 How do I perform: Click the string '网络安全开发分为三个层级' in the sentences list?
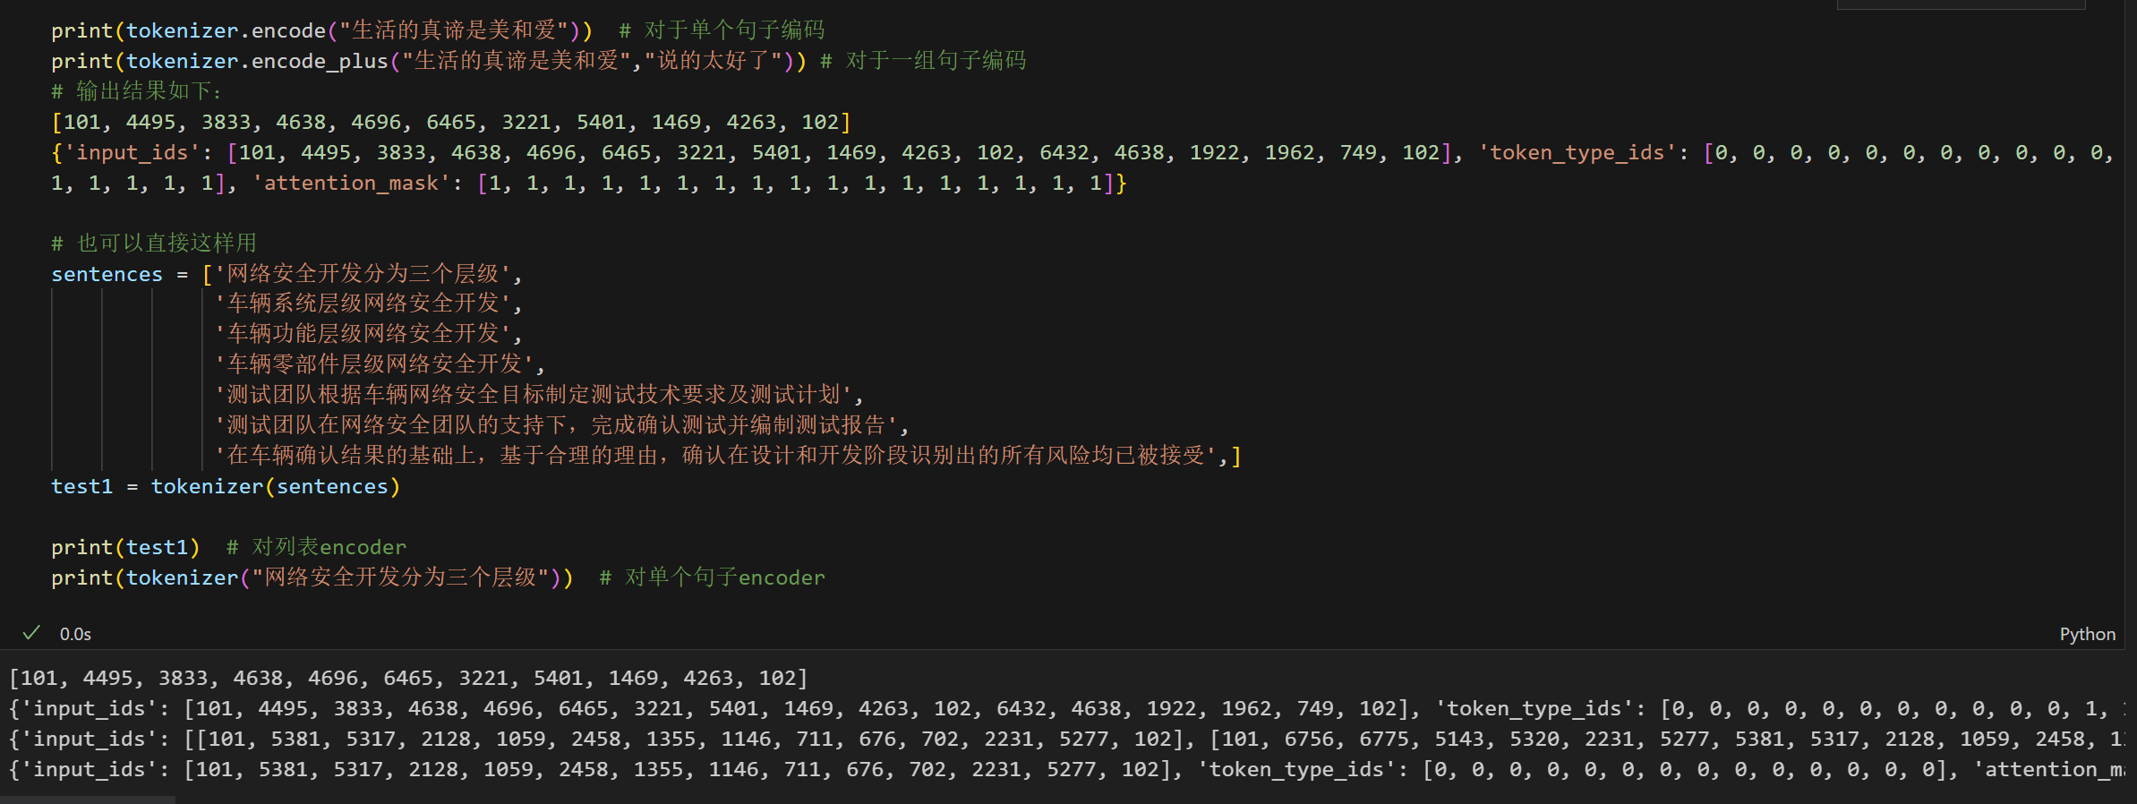point(363,274)
